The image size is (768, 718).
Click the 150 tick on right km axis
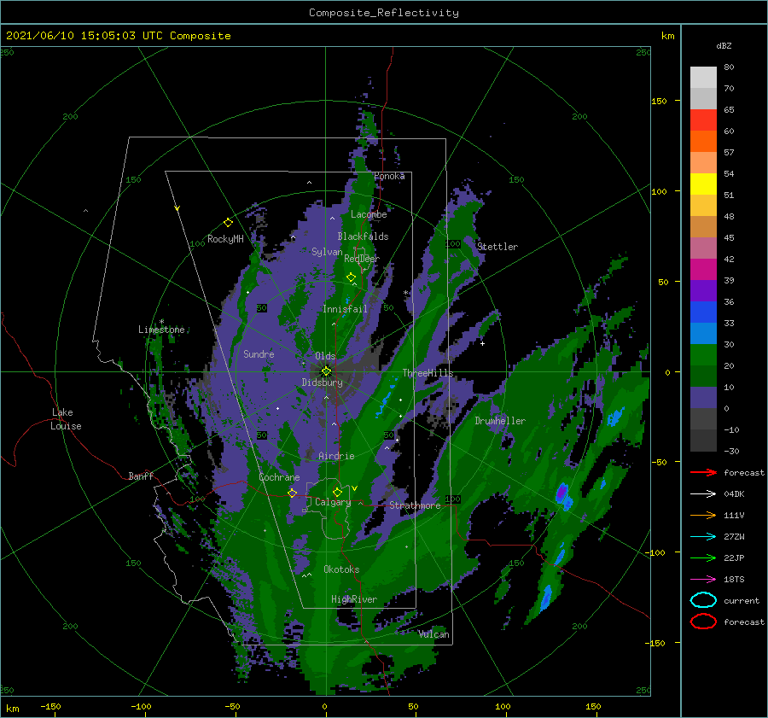(659, 101)
